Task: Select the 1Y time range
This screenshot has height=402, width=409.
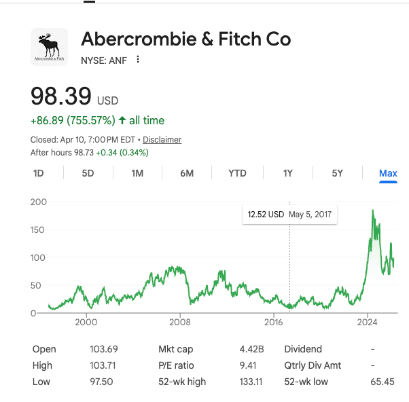Action: (x=288, y=173)
